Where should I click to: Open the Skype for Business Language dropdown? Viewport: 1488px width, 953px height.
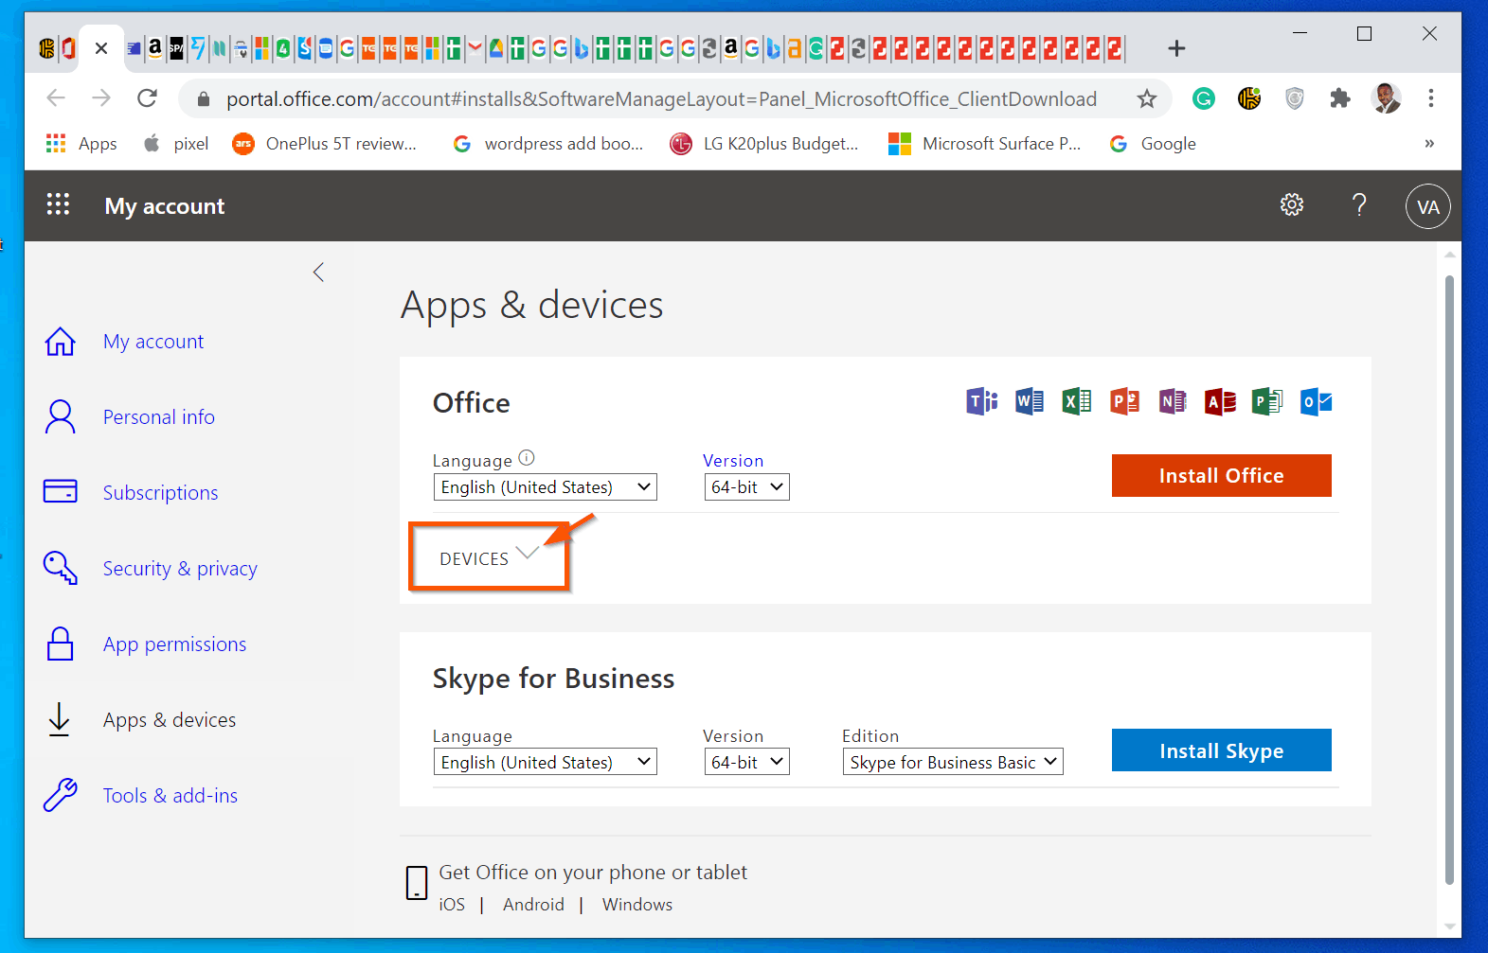tap(545, 762)
